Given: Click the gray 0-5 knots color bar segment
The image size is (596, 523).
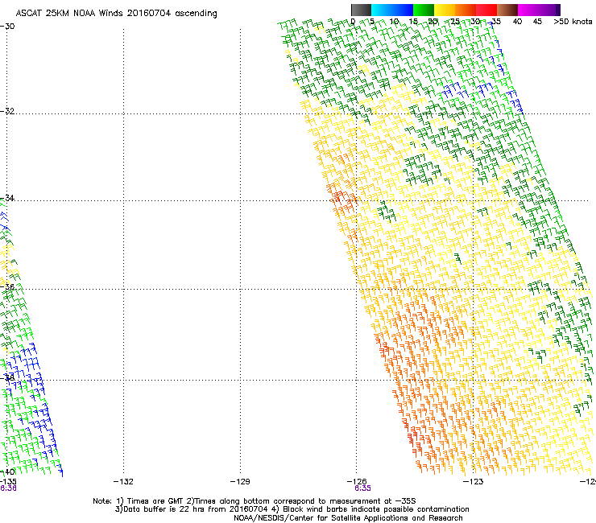Looking at the screenshot, I should click(361, 10).
